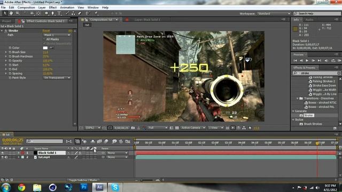Hide the tut.mp4 layer video
The width and height of the screenshot is (342, 192).
pos(2,157)
